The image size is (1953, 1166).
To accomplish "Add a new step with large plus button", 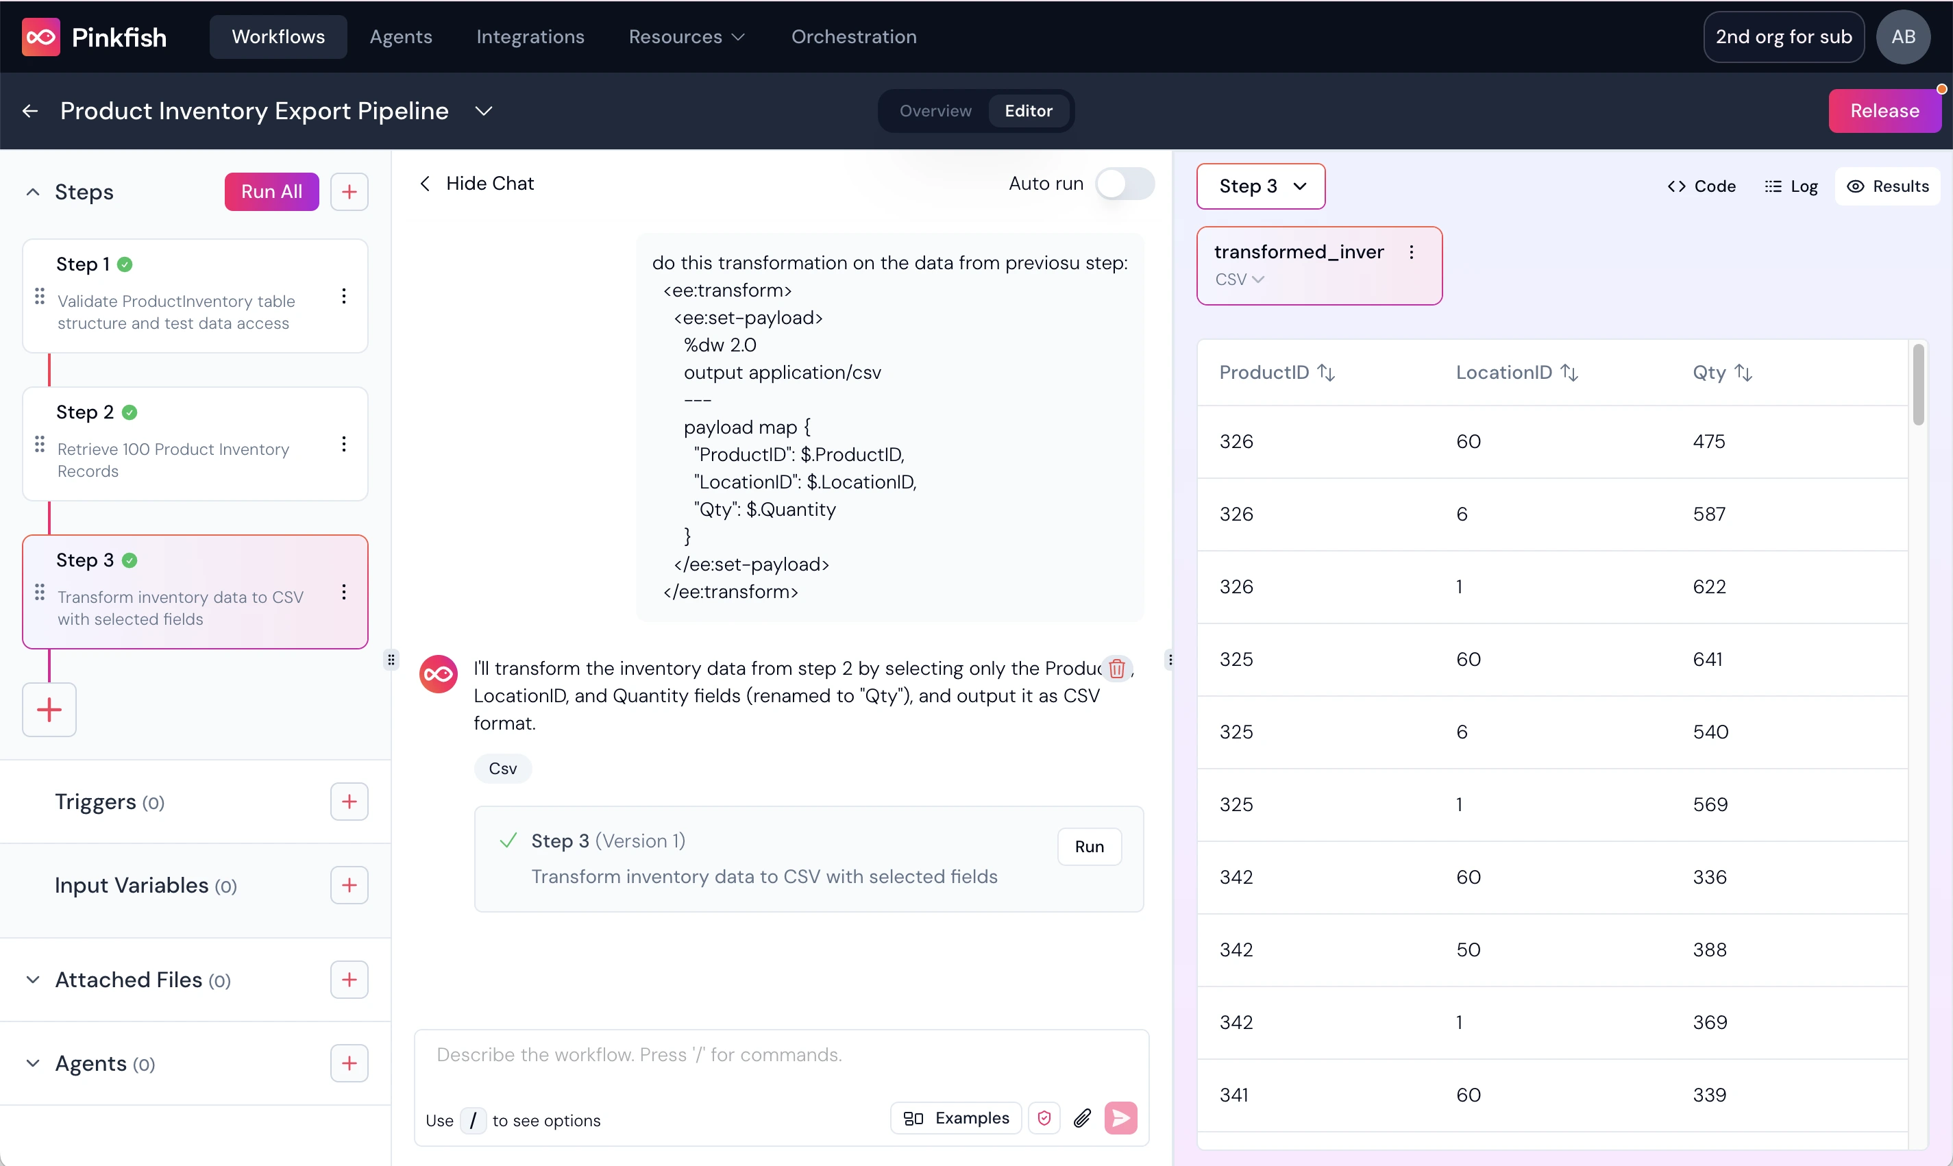I will tap(49, 710).
